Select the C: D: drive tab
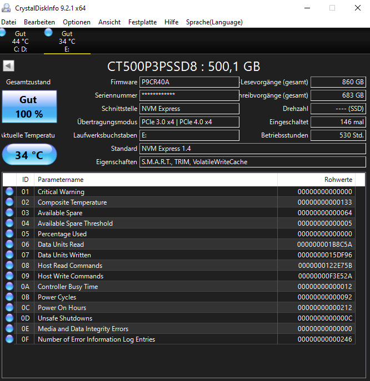The height and width of the screenshot is (381, 370). point(21,41)
